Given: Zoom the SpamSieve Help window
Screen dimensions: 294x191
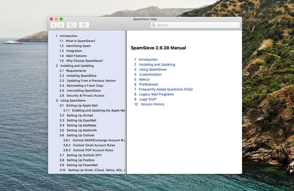Looking at the screenshot, I should tap(61, 19).
